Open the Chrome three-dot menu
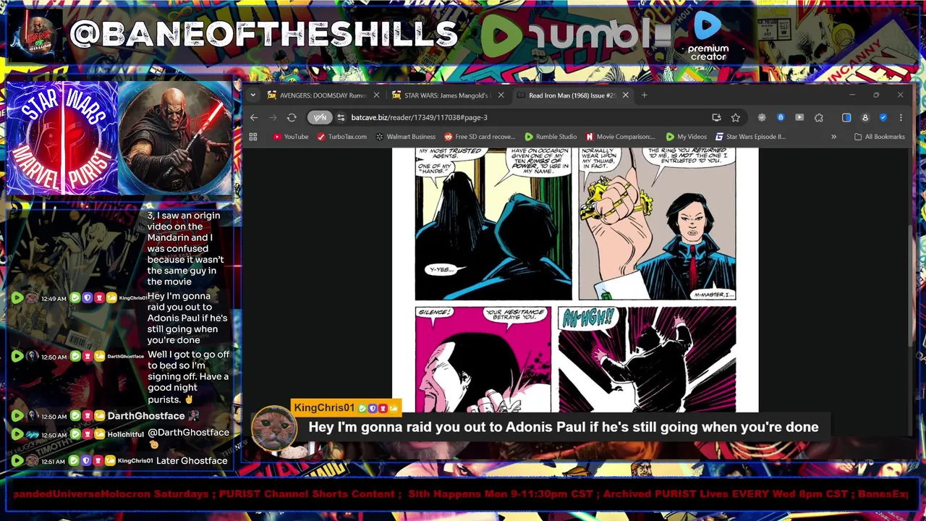Viewport: 926px width, 521px height. (x=901, y=117)
